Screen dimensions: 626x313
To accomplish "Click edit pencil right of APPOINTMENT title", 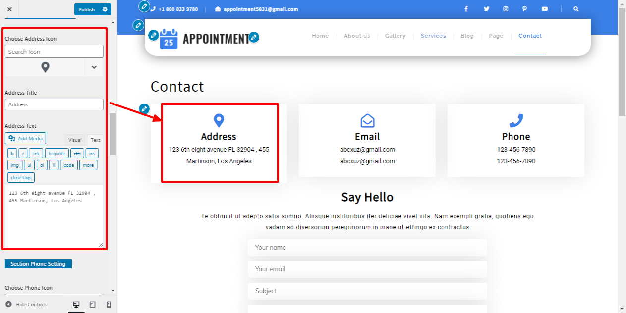I will click(x=254, y=37).
